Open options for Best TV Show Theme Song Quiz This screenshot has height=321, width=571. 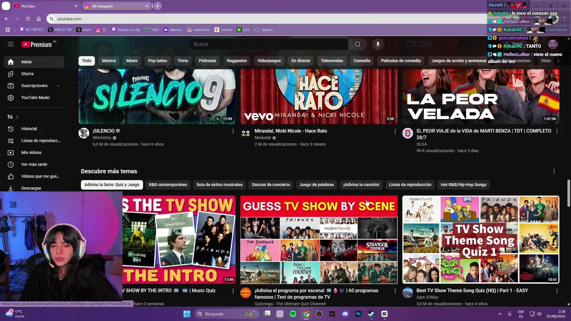tap(557, 291)
